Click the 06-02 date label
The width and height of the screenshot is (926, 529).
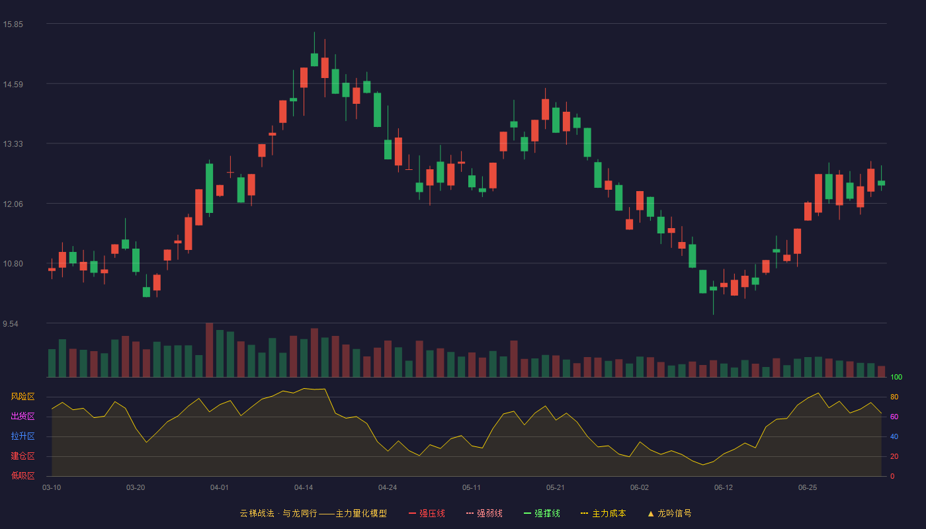tap(640, 487)
